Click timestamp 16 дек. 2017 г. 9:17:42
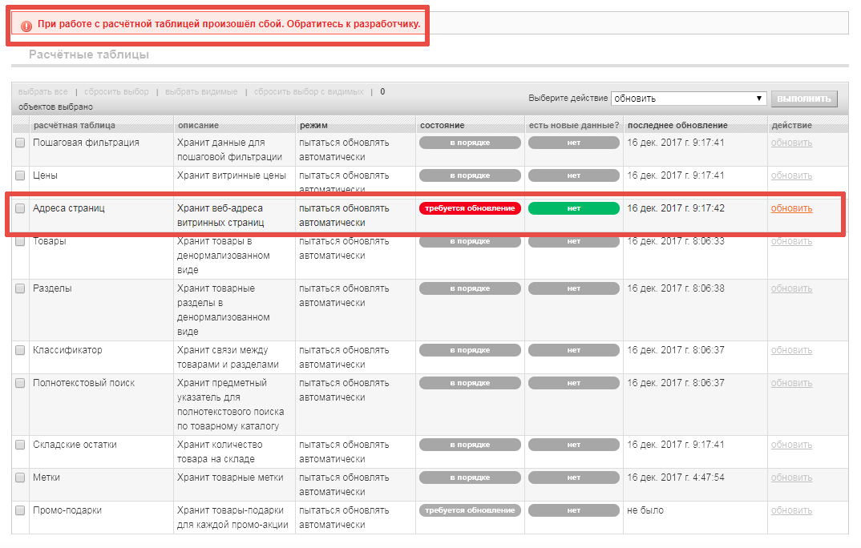 (x=675, y=208)
